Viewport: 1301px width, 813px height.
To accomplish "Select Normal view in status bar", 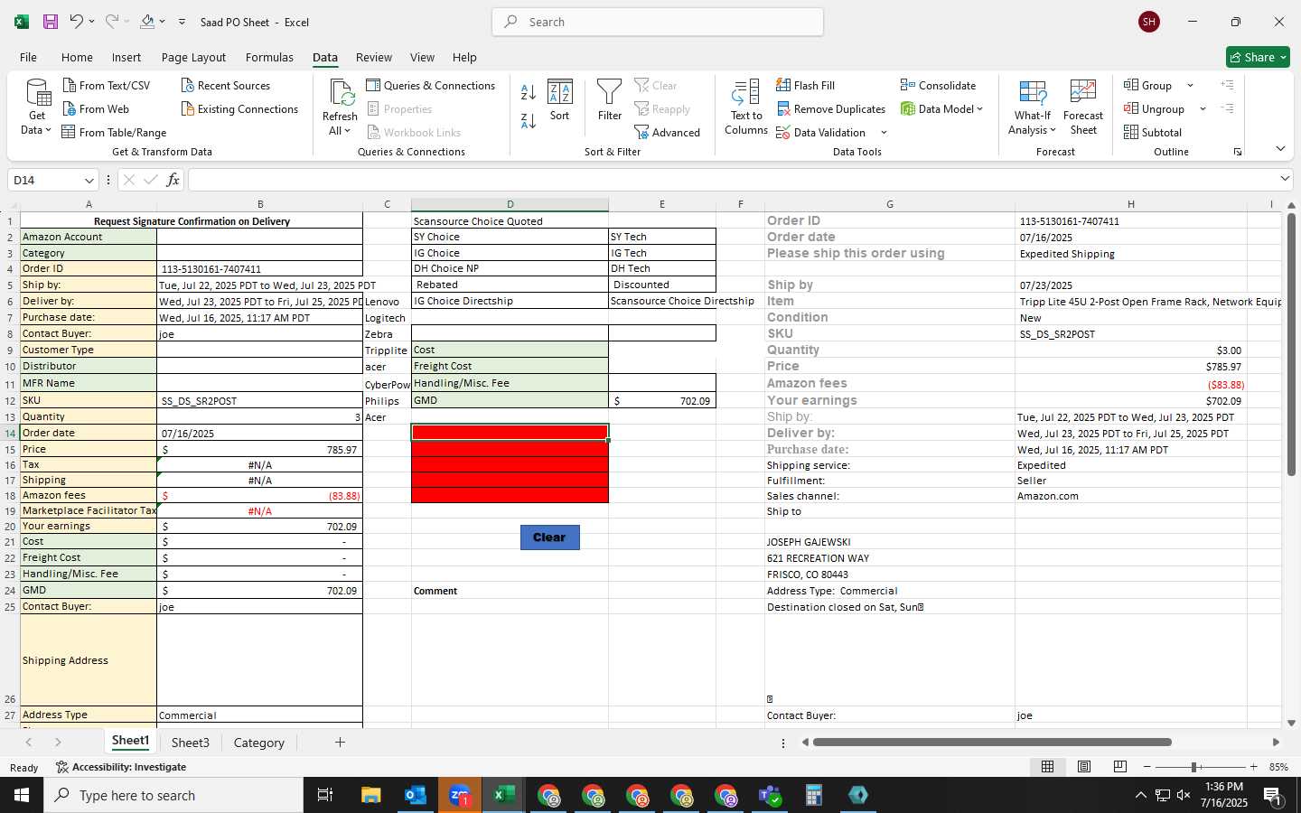I will click(1048, 767).
